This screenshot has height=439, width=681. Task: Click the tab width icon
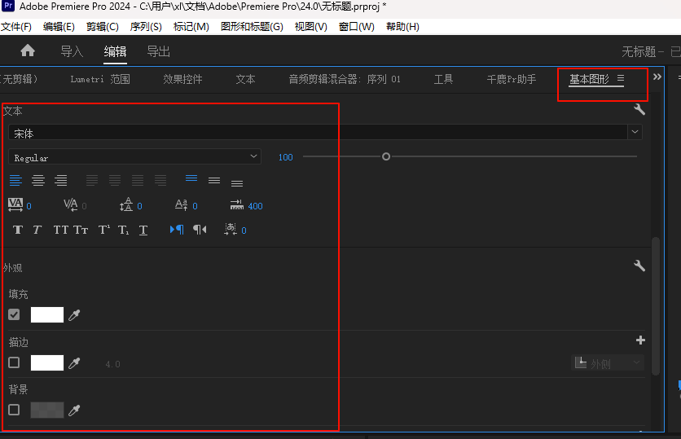pos(237,204)
